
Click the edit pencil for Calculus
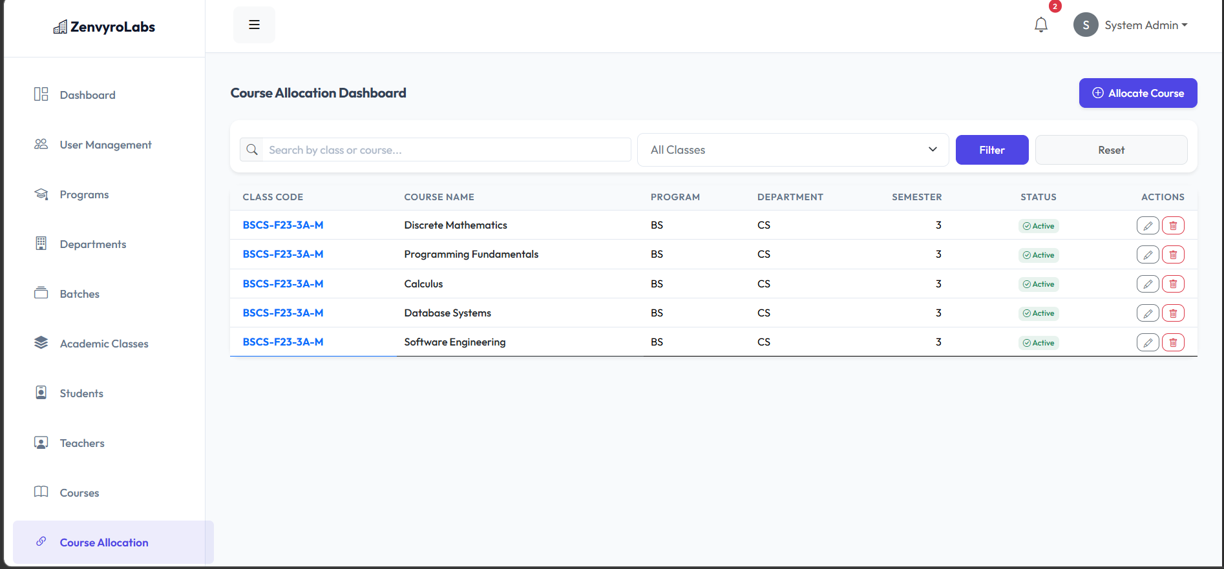1147,284
